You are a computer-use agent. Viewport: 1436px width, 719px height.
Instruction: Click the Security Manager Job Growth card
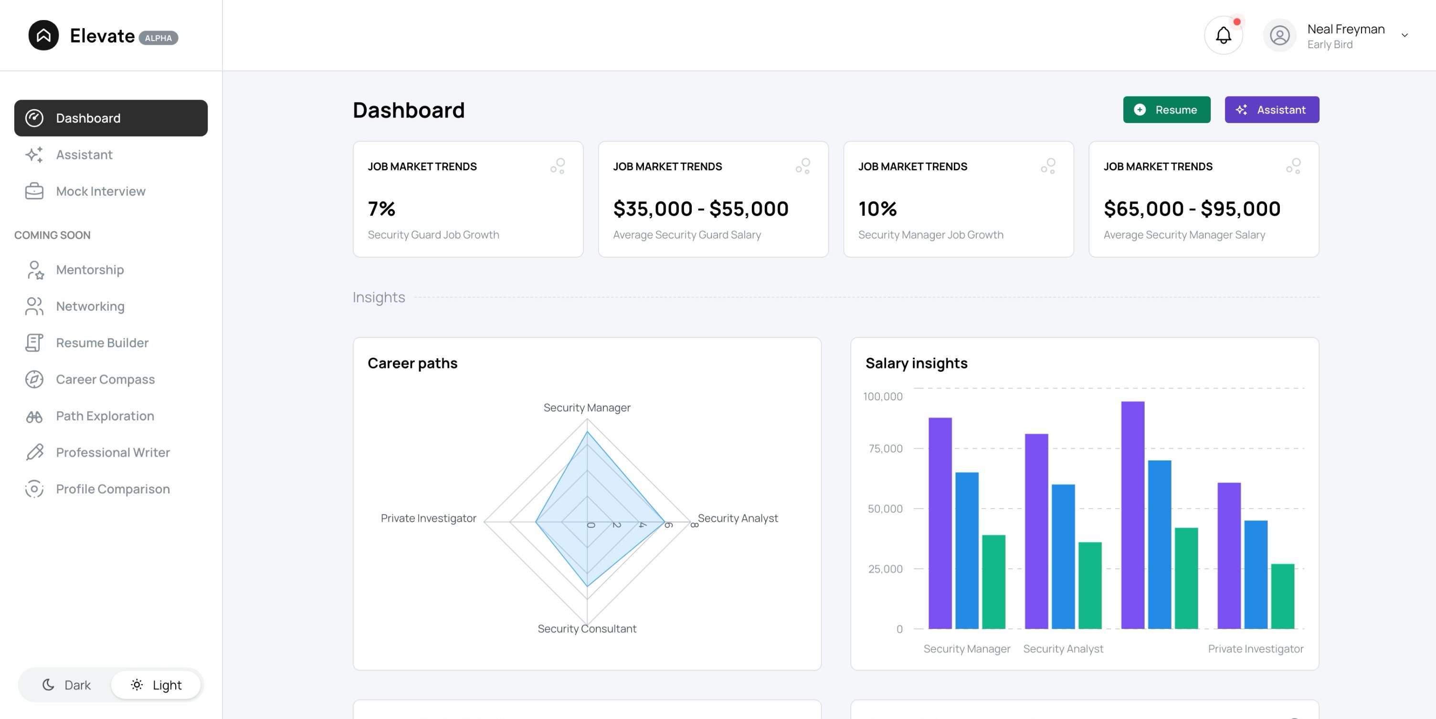(x=958, y=199)
